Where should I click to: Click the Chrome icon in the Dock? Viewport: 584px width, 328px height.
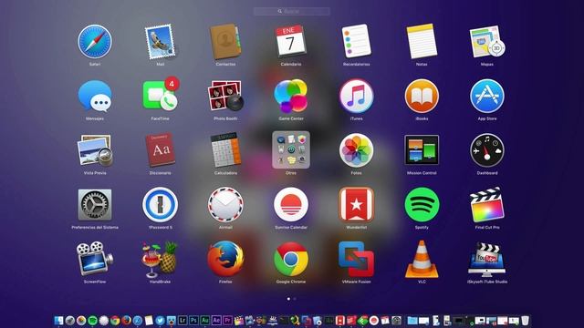(x=115, y=320)
